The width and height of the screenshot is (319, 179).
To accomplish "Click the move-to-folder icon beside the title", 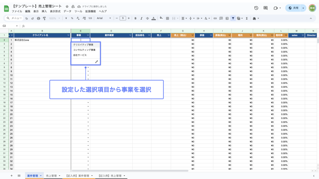I will pyautogui.click(x=73, y=7).
